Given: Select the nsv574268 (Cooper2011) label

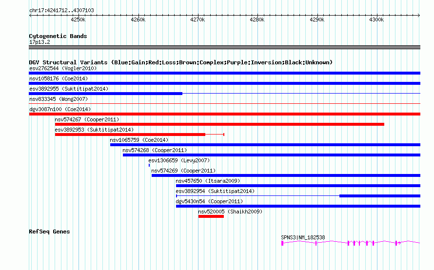Looking at the screenshot, I should 155,150.
